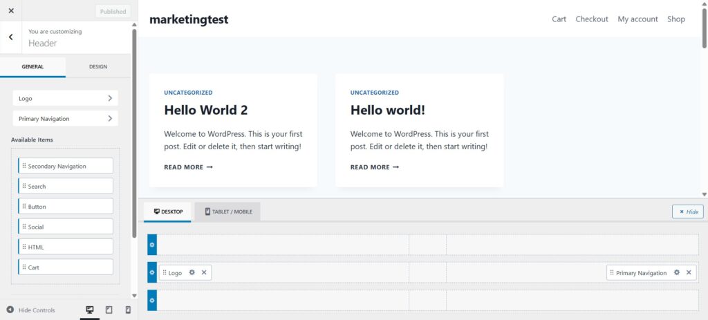Select the Cart item in Available Items
The image size is (708, 320).
[x=66, y=267]
